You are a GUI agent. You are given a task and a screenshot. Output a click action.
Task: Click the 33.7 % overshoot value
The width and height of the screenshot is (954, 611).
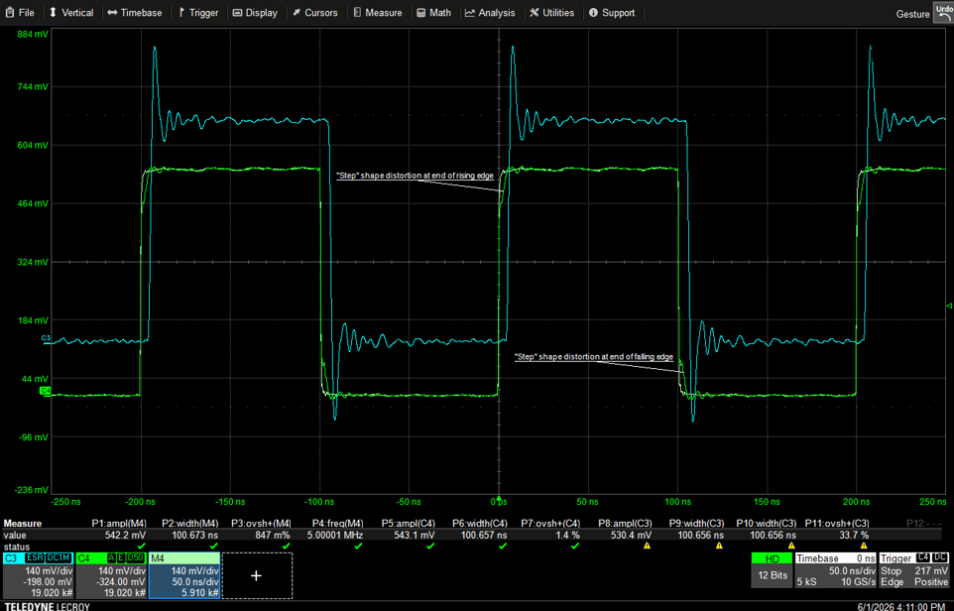pyautogui.click(x=854, y=536)
